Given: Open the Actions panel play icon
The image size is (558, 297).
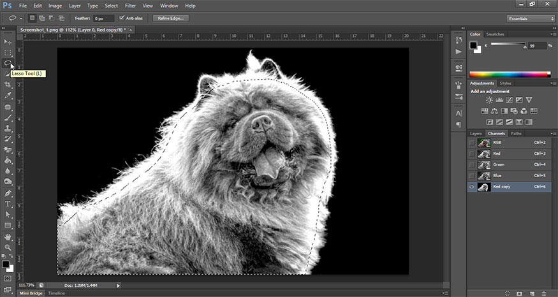Looking at the screenshot, I should click(459, 52).
